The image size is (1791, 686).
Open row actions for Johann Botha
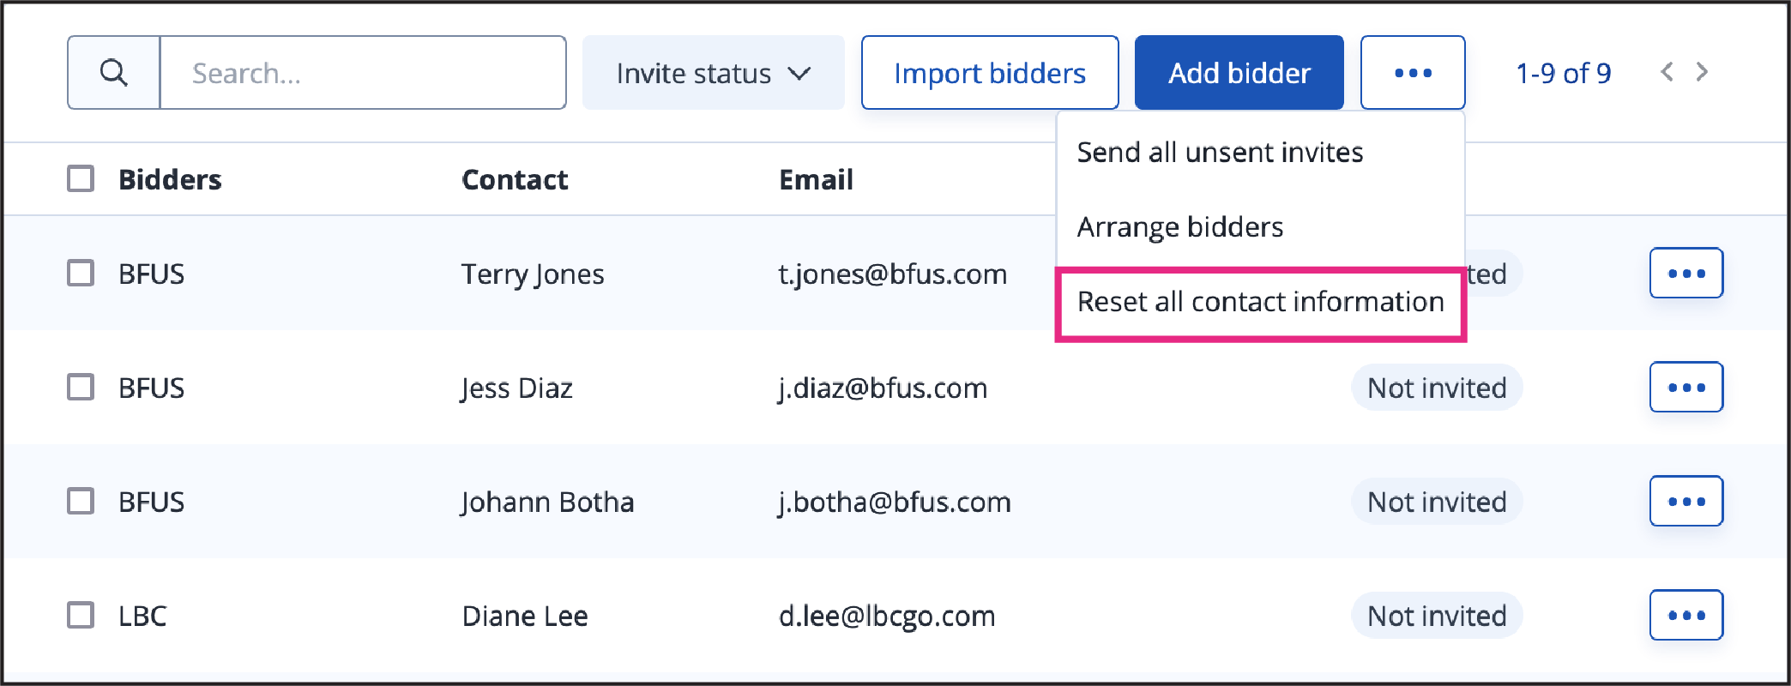[1686, 501]
